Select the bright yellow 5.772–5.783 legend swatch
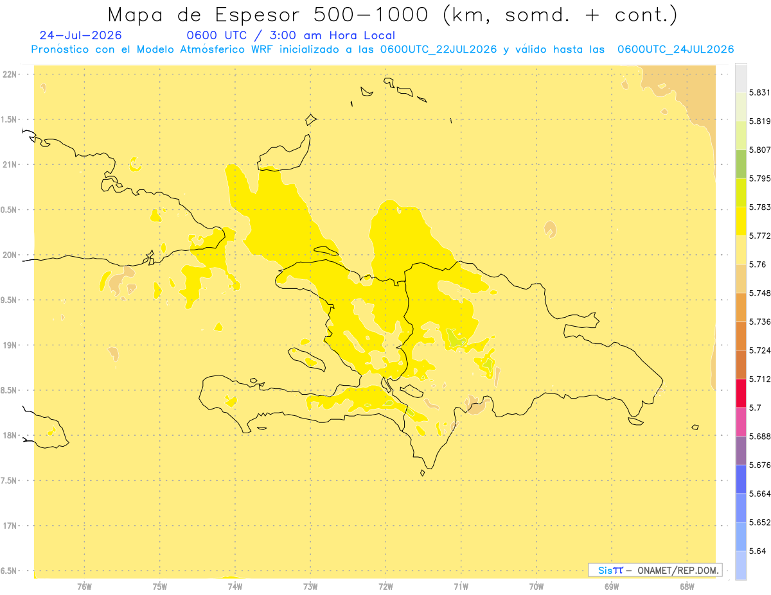Image resolution: width=771 pixels, height=595 pixels. (x=741, y=221)
